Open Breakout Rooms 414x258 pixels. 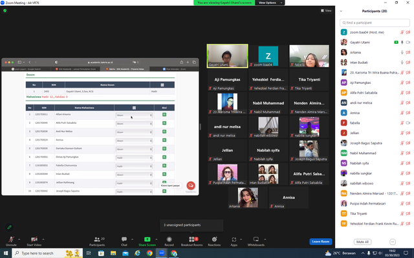coord(191,241)
